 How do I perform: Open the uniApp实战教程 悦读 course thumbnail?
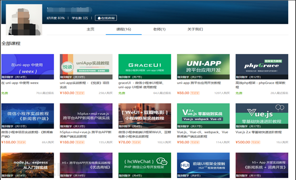pos(86,66)
